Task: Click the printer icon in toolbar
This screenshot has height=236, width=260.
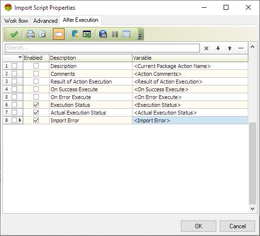Action: 31,34
